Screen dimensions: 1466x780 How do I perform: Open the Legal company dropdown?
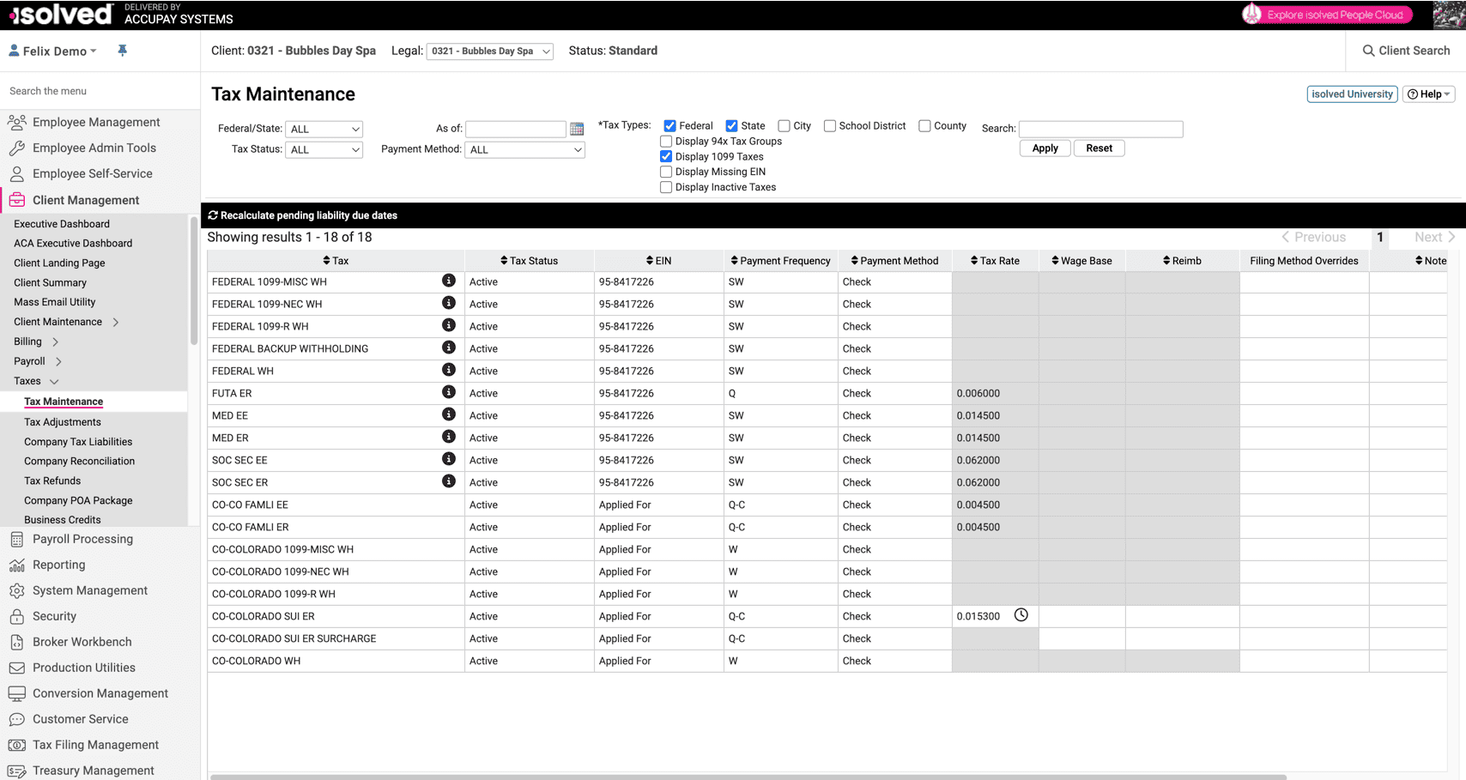click(x=489, y=51)
